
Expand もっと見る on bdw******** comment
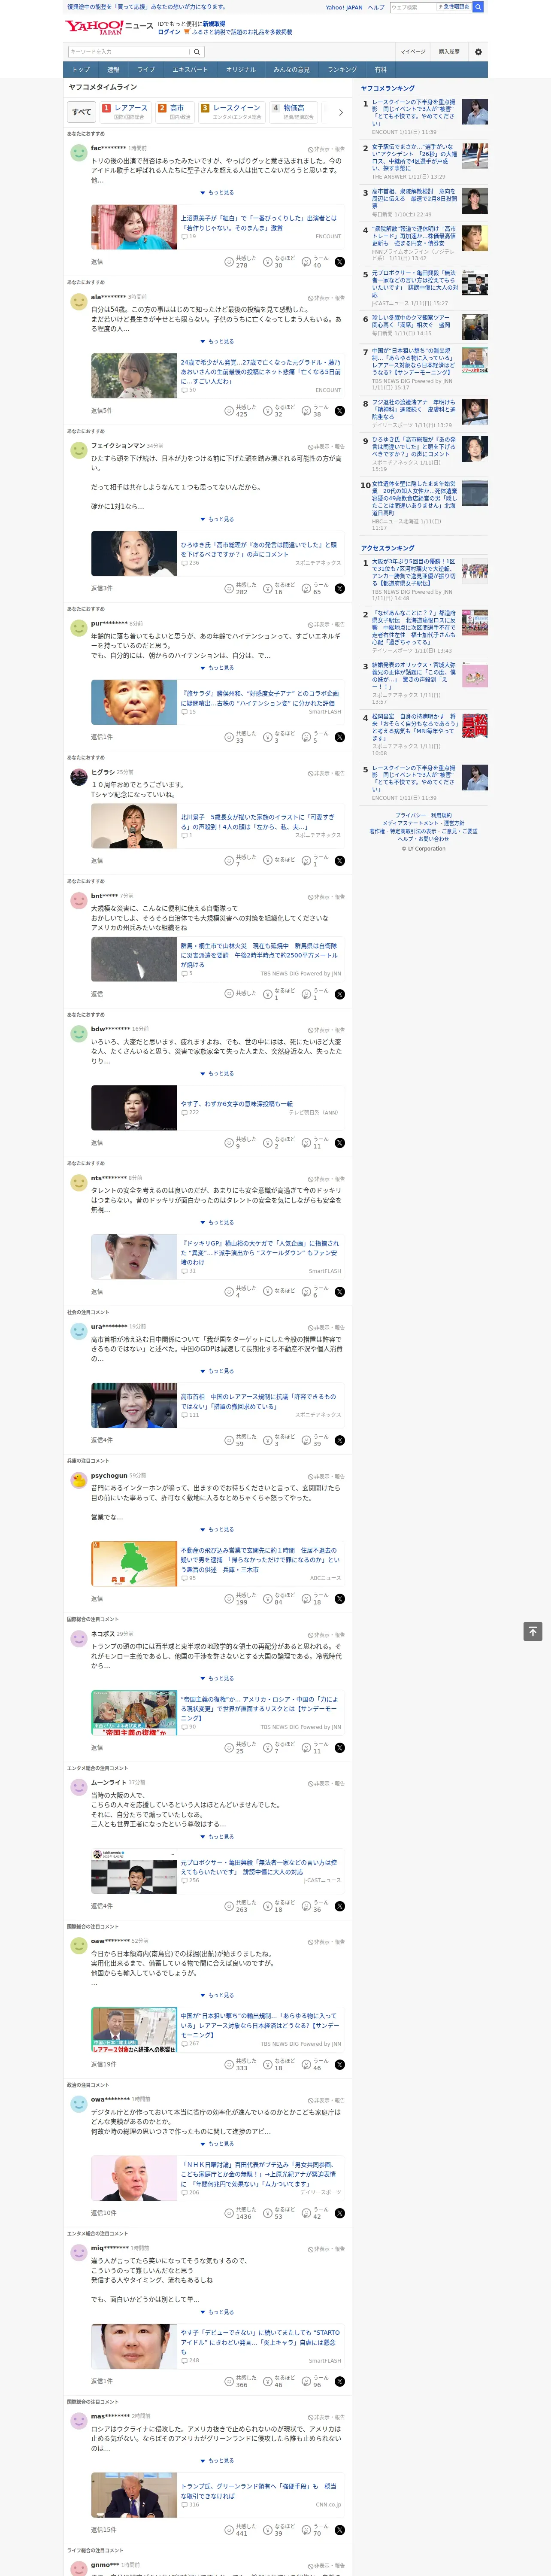point(217,1074)
